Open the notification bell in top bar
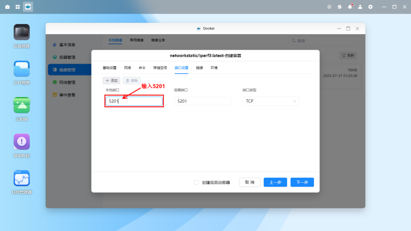The width and height of the screenshot is (411, 231). [x=350, y=7]
